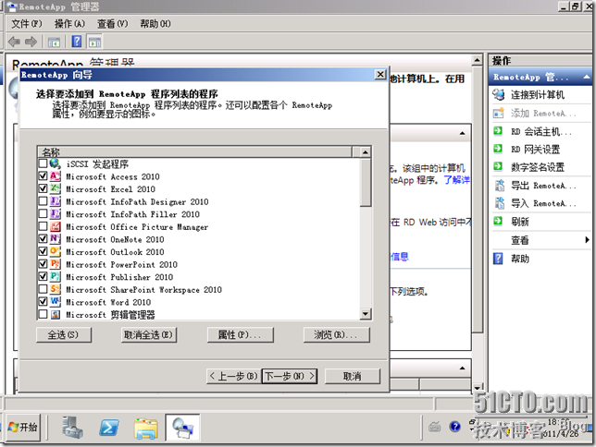Click the Forward arrow in toolbar
The height and width of the screenshot is (447, 596).
click(x=31, y=42)
